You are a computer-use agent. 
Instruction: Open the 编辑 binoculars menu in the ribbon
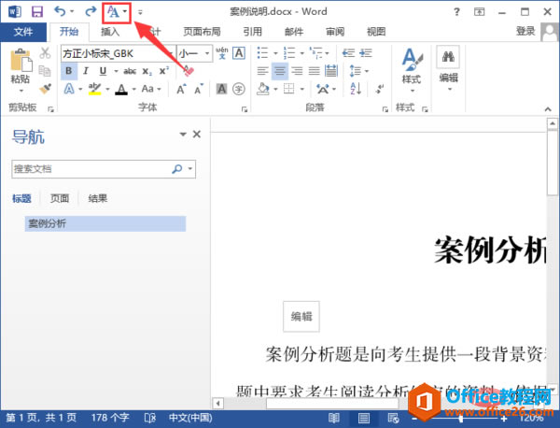point(448,68)
